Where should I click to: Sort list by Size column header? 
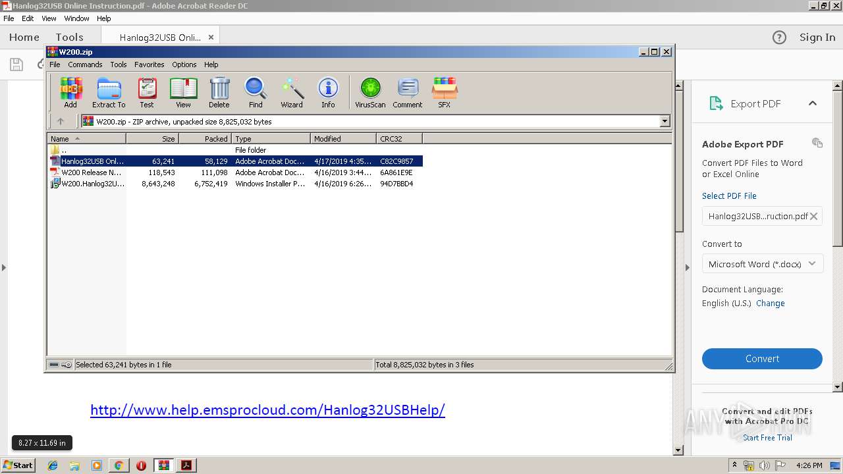click(x=152, y=139)
